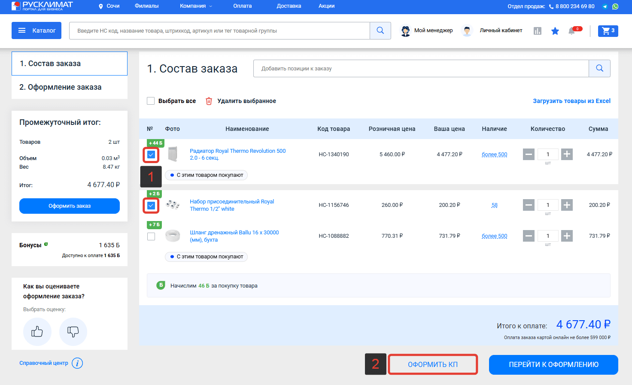Uncheck the Набор присоединительный checkbox
632x385 pixels.
(x=151, y=206)
